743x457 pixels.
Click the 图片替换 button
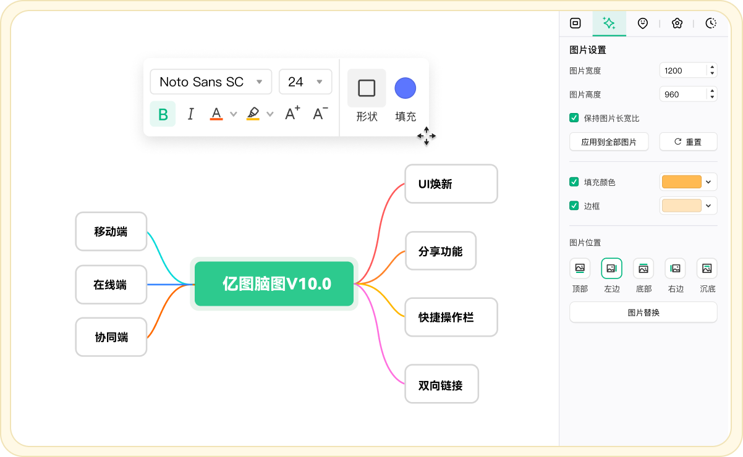pos(643,312)
